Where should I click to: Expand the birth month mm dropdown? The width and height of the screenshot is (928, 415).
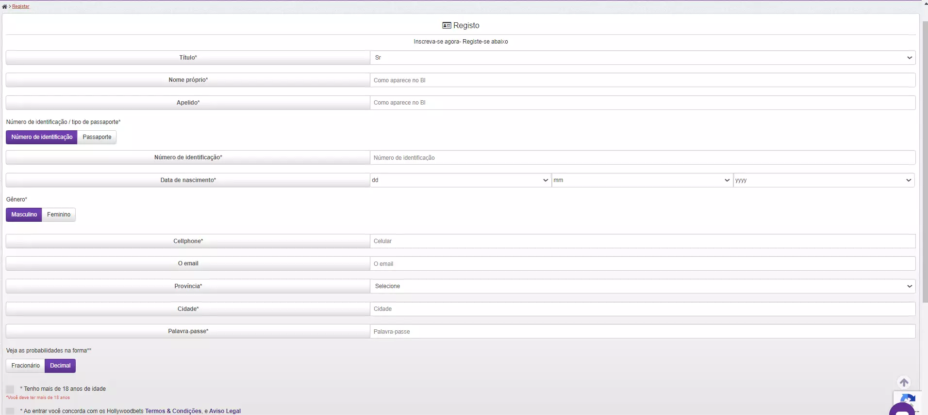point(642,180)
